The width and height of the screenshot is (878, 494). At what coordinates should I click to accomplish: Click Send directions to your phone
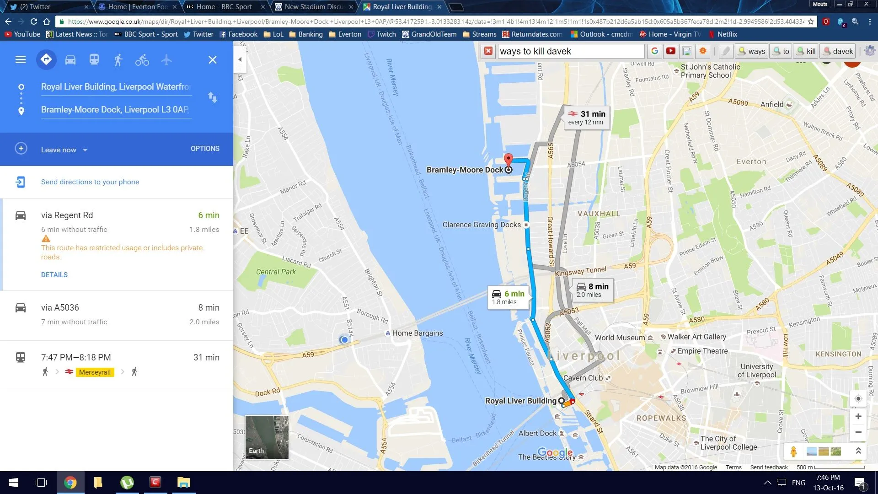(x=90, y=182)
